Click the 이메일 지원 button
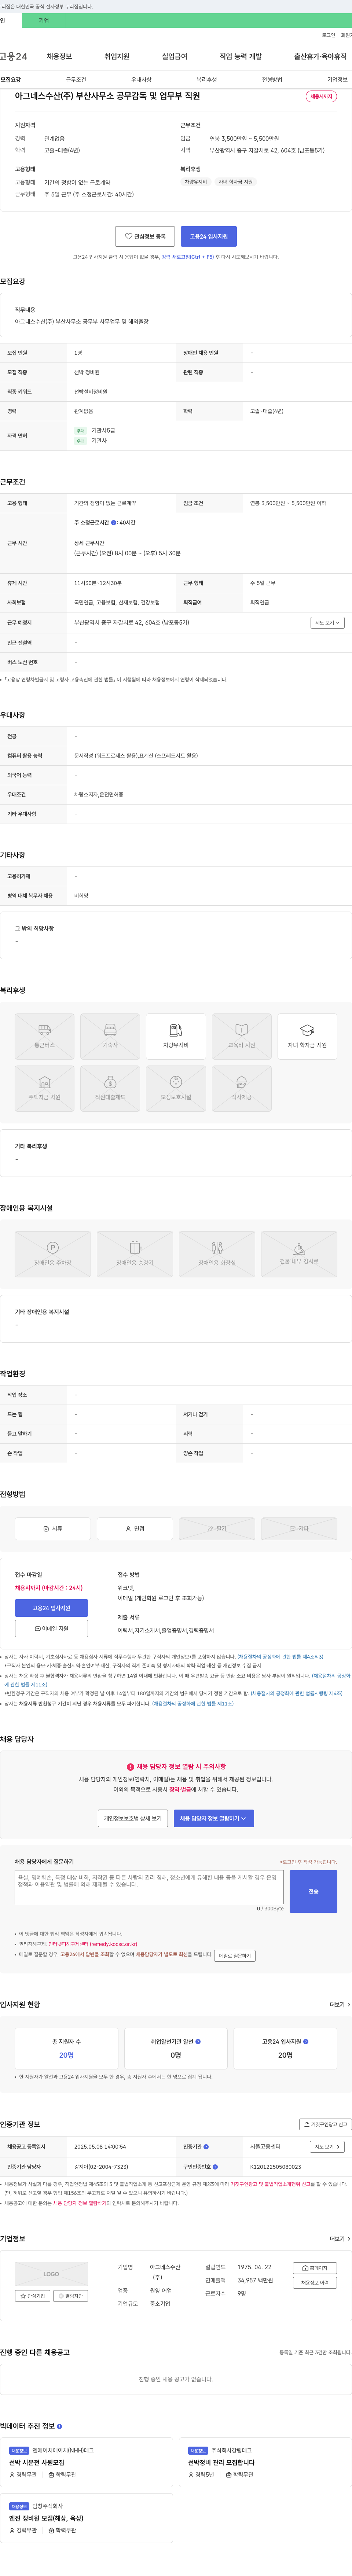 (x=51, y=1628)
